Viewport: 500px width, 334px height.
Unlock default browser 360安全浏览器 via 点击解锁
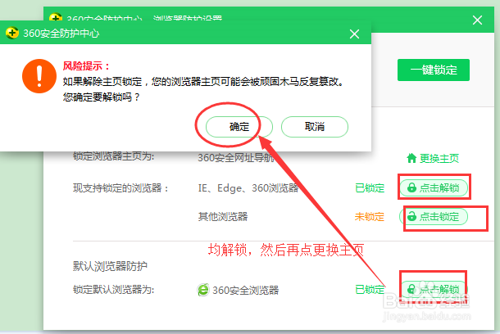tap(434, 290)
